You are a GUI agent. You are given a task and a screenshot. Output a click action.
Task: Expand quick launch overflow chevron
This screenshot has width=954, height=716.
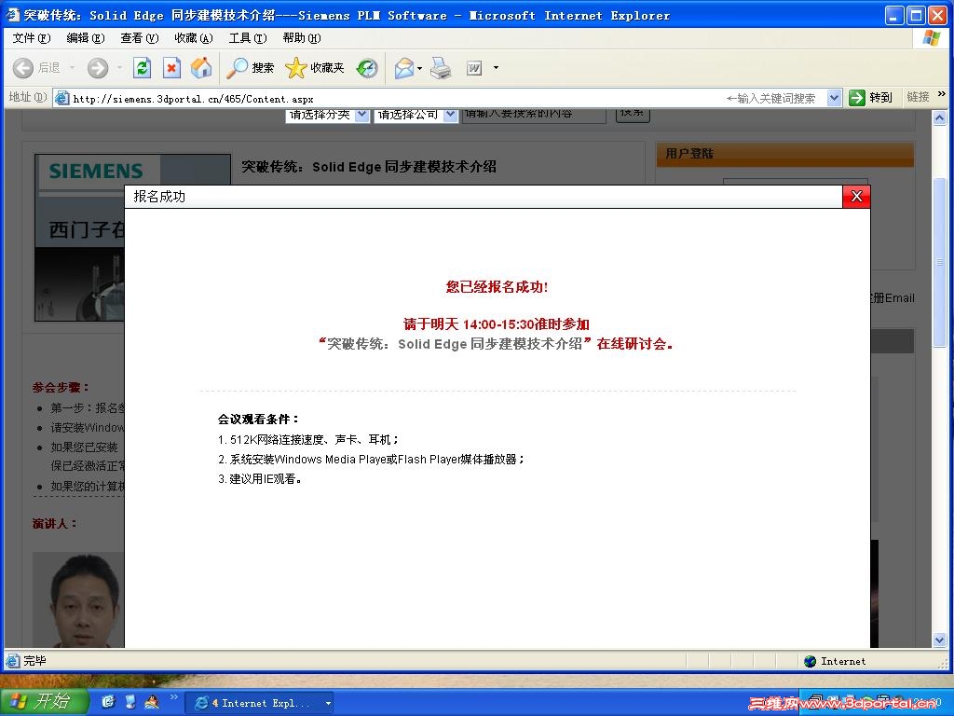click(x=173, y=696)
